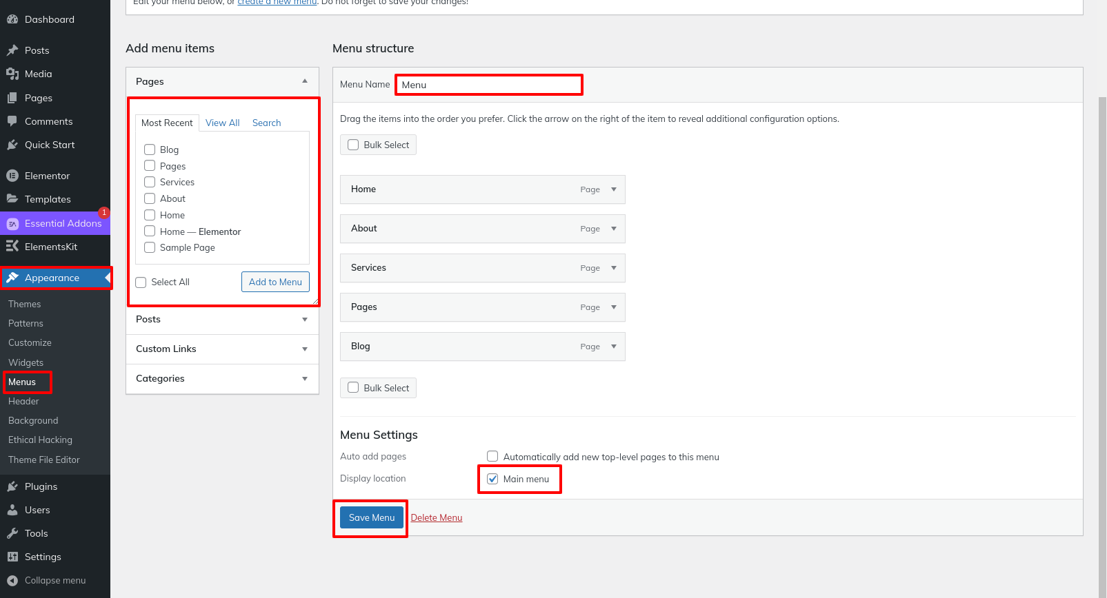Click into the Menu Name text field
The height and width of the screenshot is (598, 1107).
488,85
